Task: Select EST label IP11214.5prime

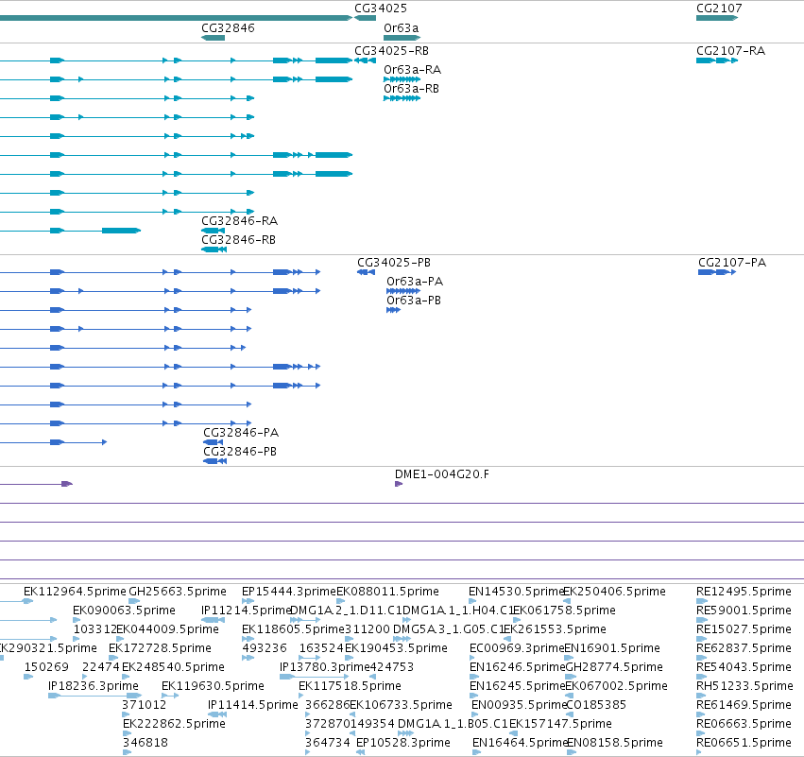Action: 247,611
